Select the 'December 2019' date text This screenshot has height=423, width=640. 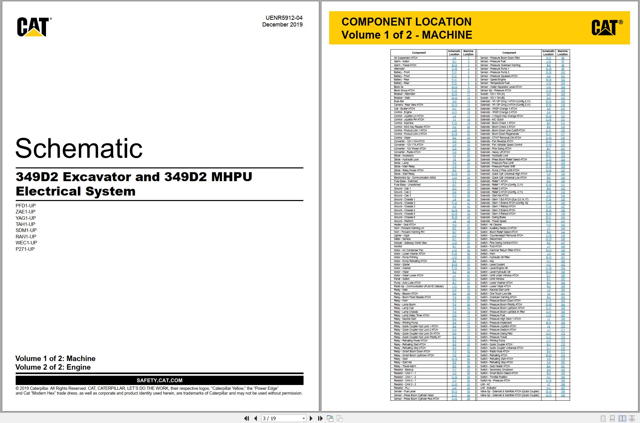282,25
